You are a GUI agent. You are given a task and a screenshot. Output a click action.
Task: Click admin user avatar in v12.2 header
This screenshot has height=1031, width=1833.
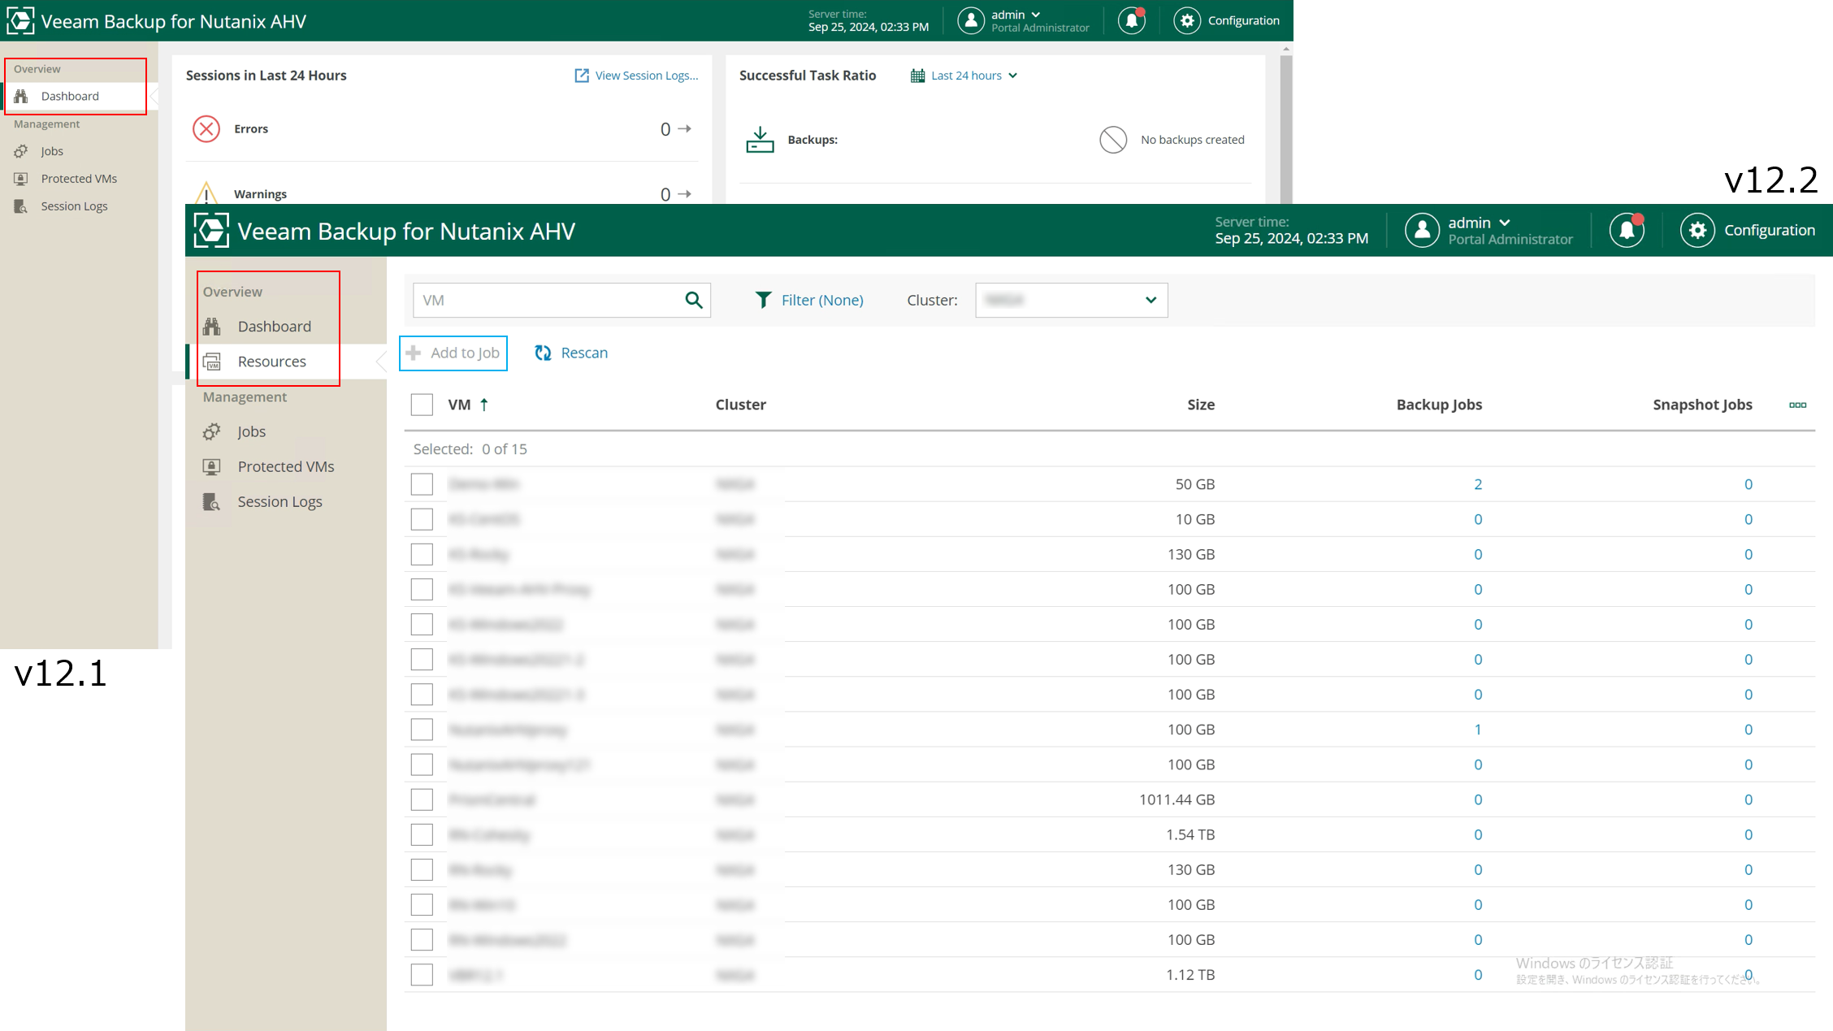[x=1422, y=231]
